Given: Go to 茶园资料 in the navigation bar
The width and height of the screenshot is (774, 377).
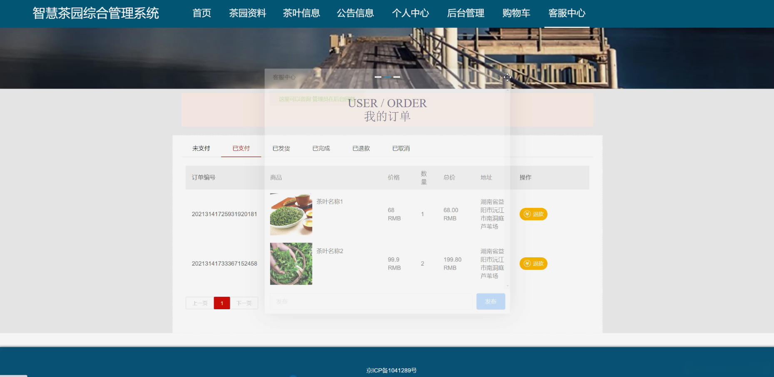Looking at the screenshot, I should [x=247, y=13].
